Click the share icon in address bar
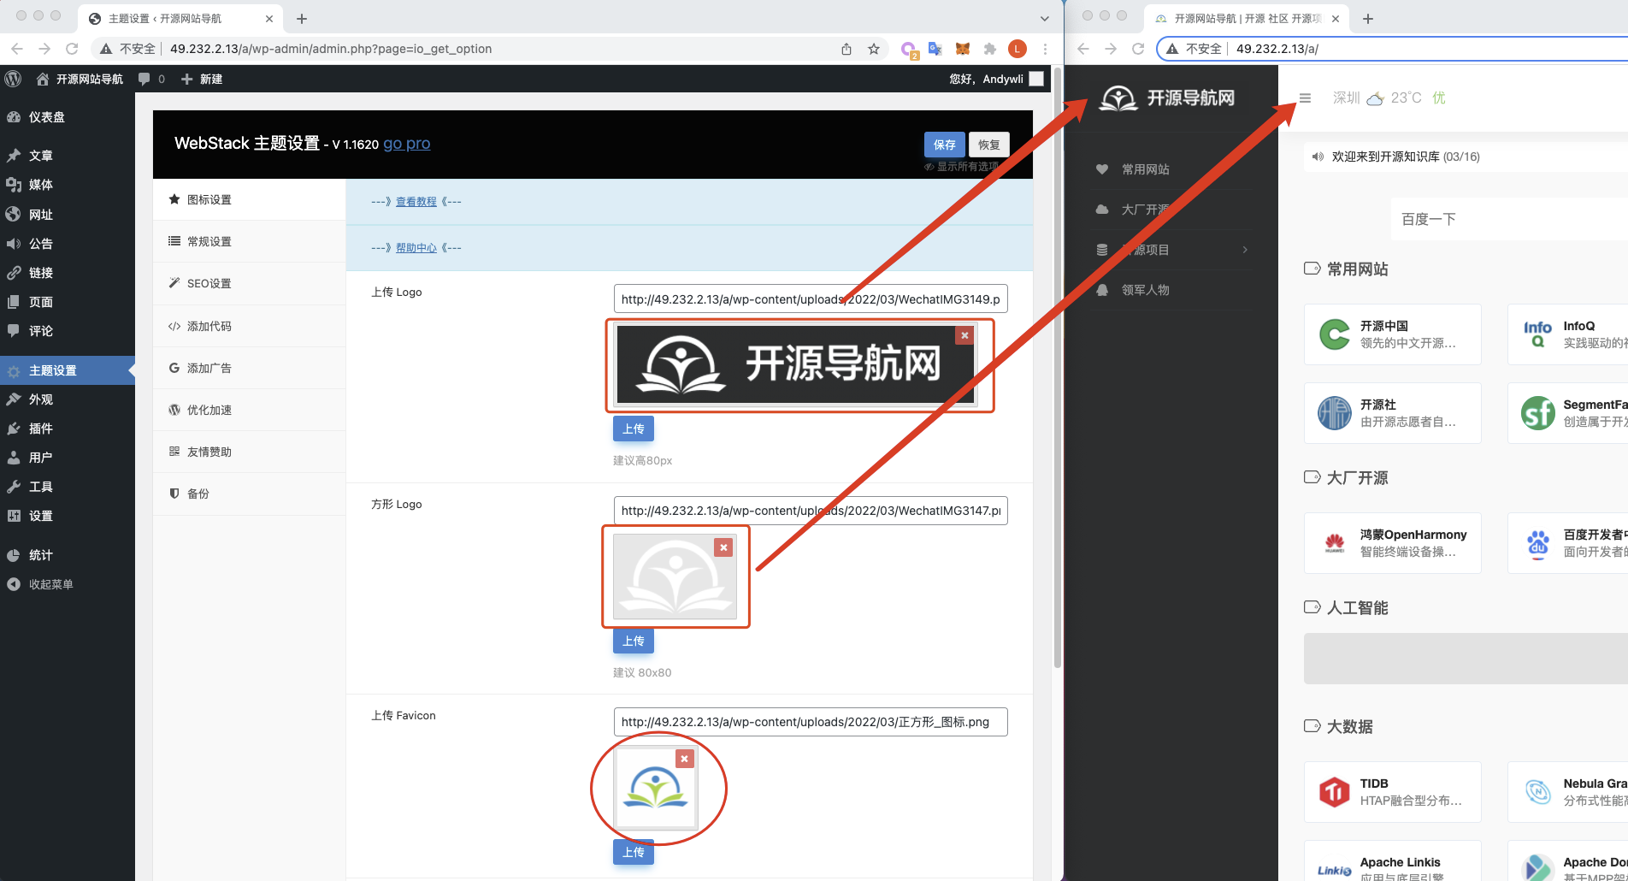 coord(846,49)
